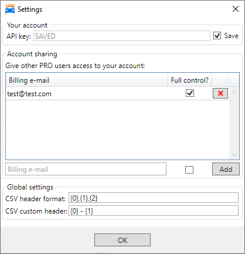Close the Settings dialog window
245x254 pixels.
[236, 9]
